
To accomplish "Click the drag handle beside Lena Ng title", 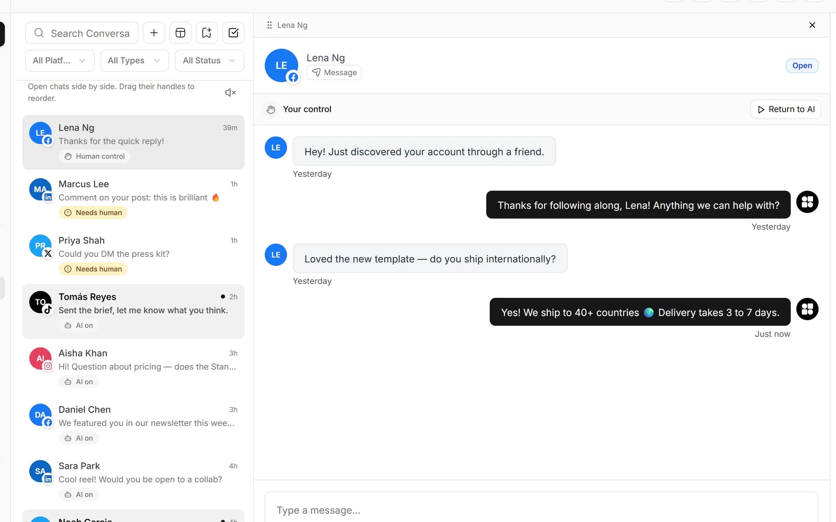I will point(269,25).
